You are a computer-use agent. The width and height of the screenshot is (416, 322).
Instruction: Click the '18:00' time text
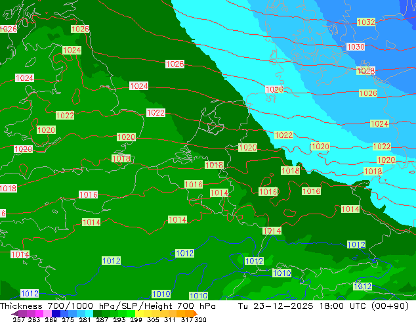[331, 306]
